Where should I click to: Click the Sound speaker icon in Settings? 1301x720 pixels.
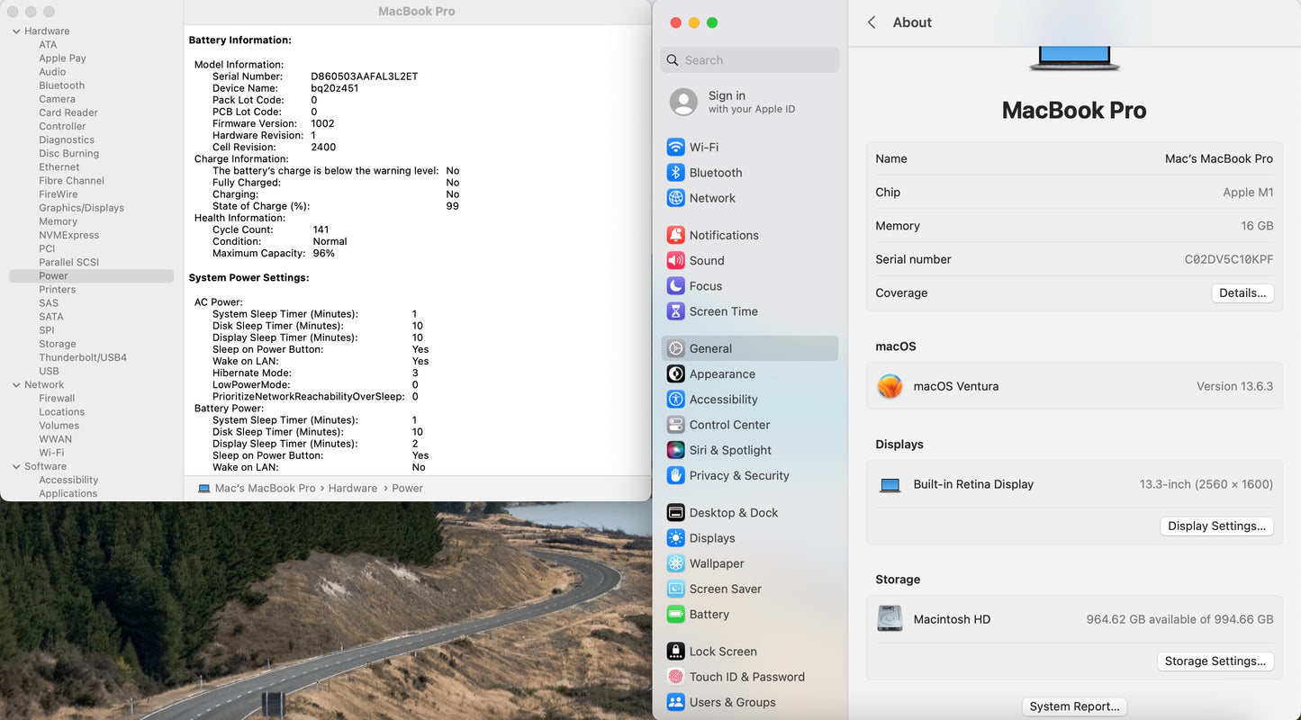coord(675,260)
